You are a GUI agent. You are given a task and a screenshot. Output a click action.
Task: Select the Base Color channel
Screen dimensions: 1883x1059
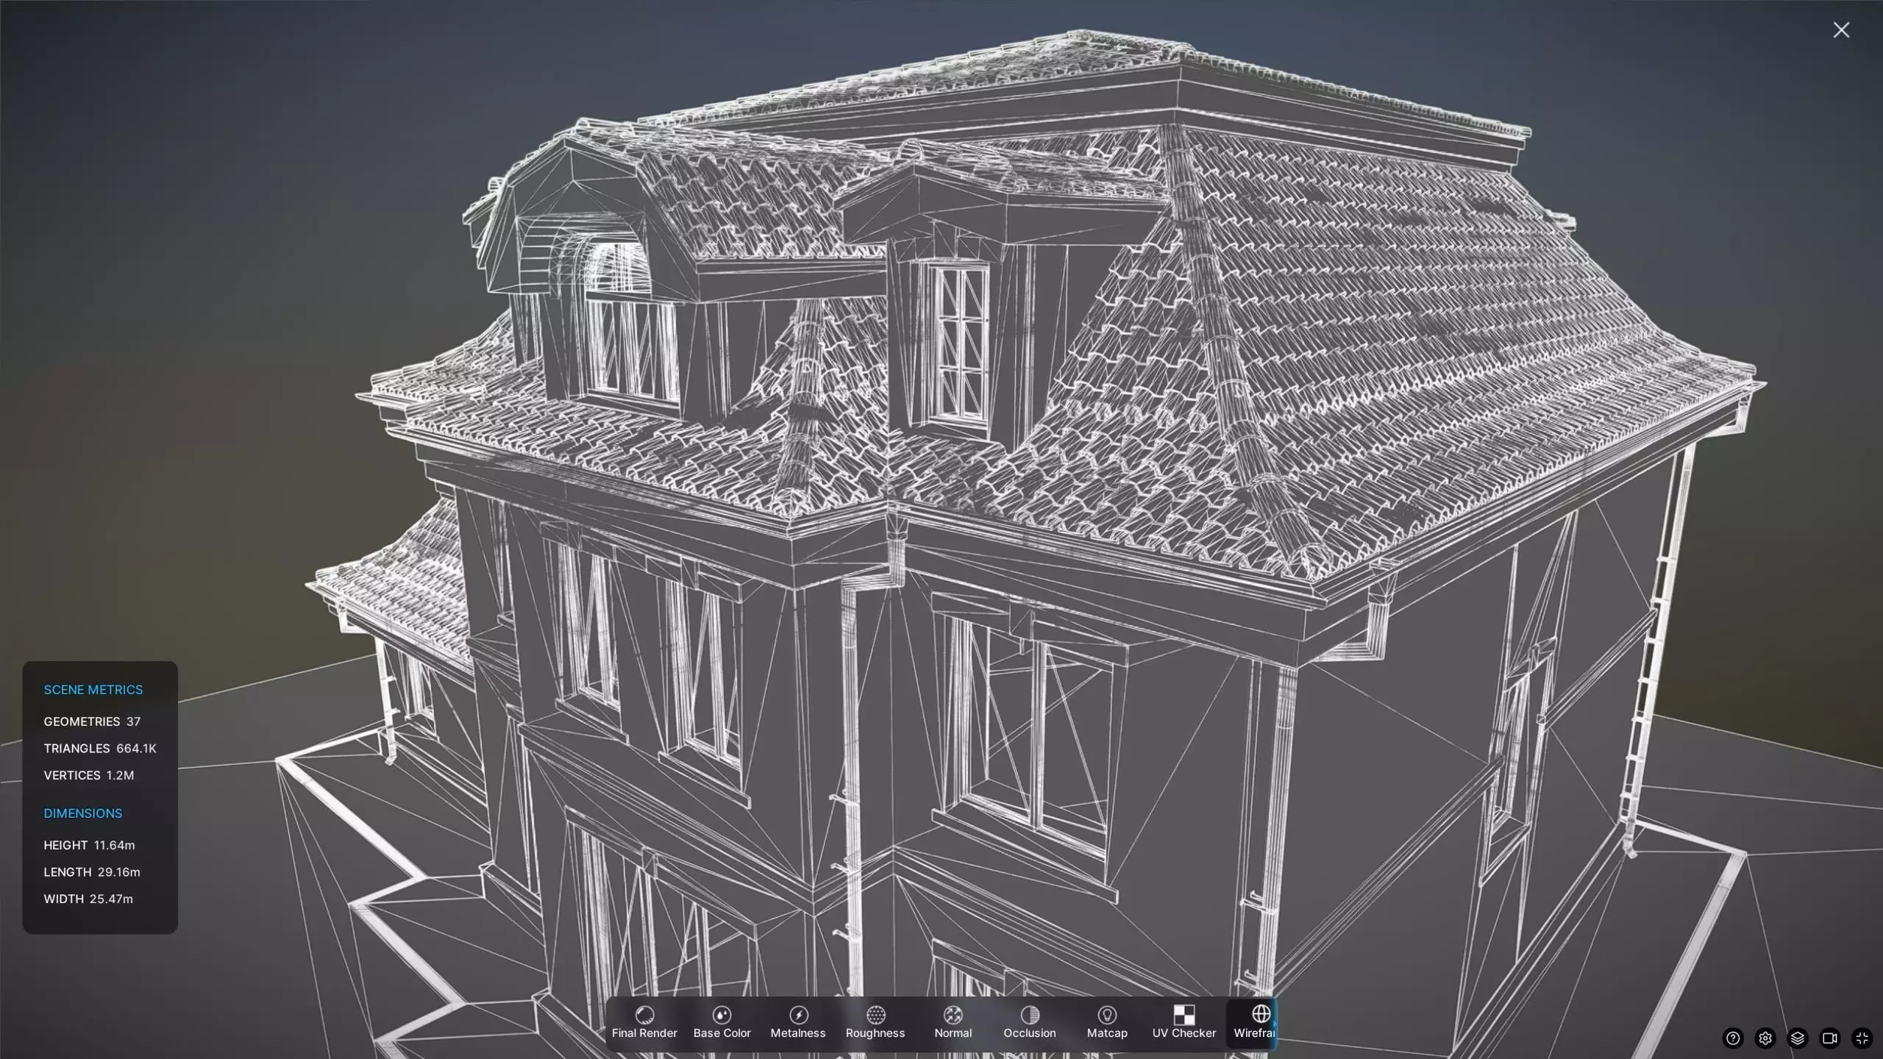tap(722, 1022)
